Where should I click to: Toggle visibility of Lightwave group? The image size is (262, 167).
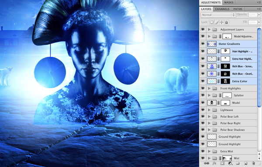203,110
